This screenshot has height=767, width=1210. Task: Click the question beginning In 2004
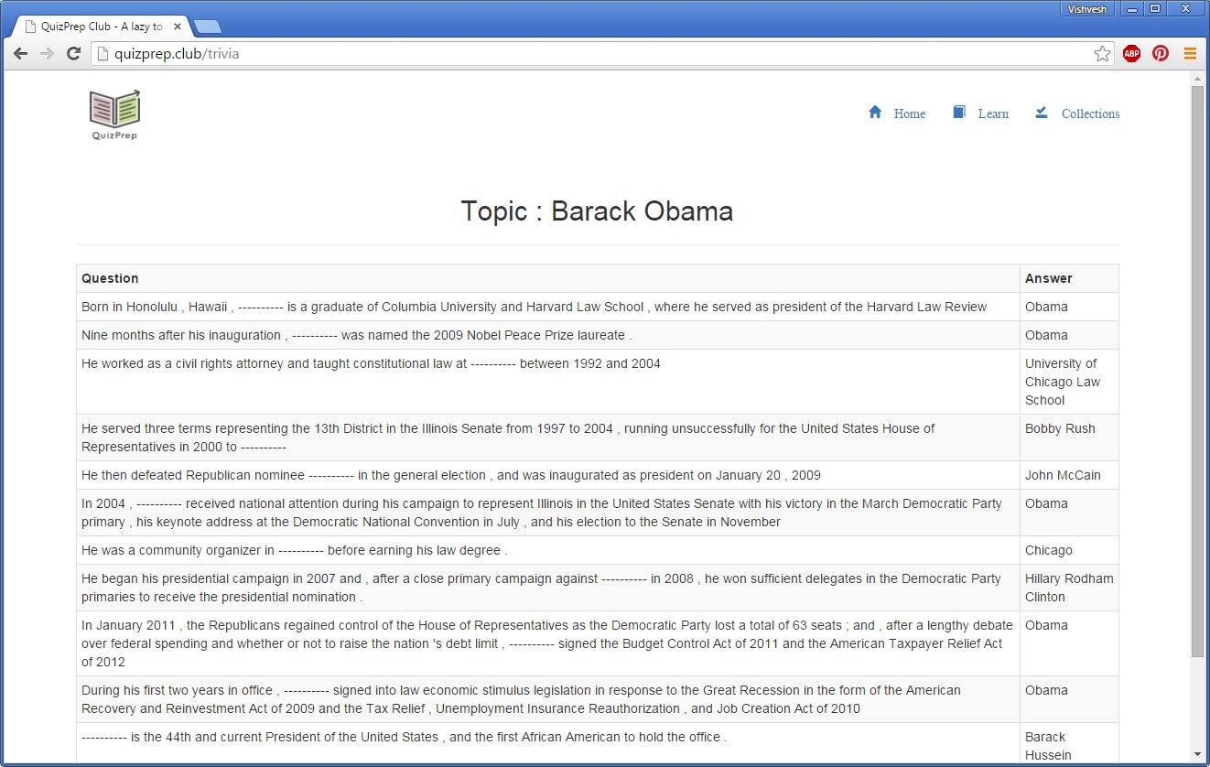point(547,513)
